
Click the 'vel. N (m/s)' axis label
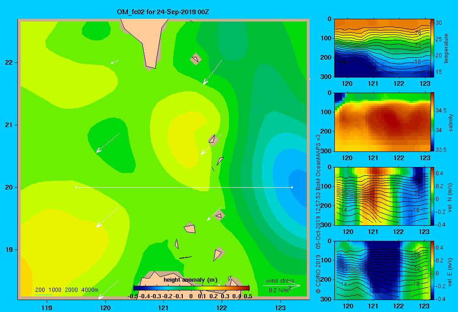(450, 198)
